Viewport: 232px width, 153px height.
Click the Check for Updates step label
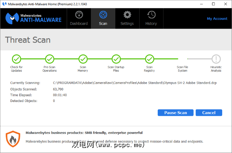coord(16,69)
